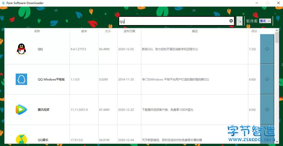Click the QQ音乐 yellow music icon
Screen dimensions: 283x146
pyautogui.click(x=21, y=140)
